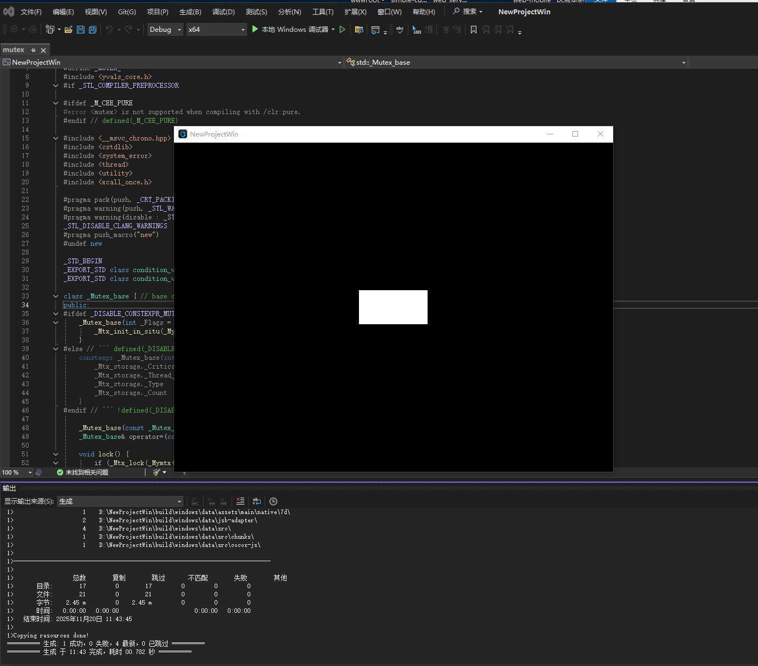Click the Redo arrow icon
Image resolution: width=758 pixels, height=666 pixels.
click(128, 30)
